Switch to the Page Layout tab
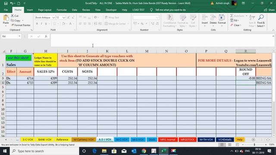 (45, 10)
